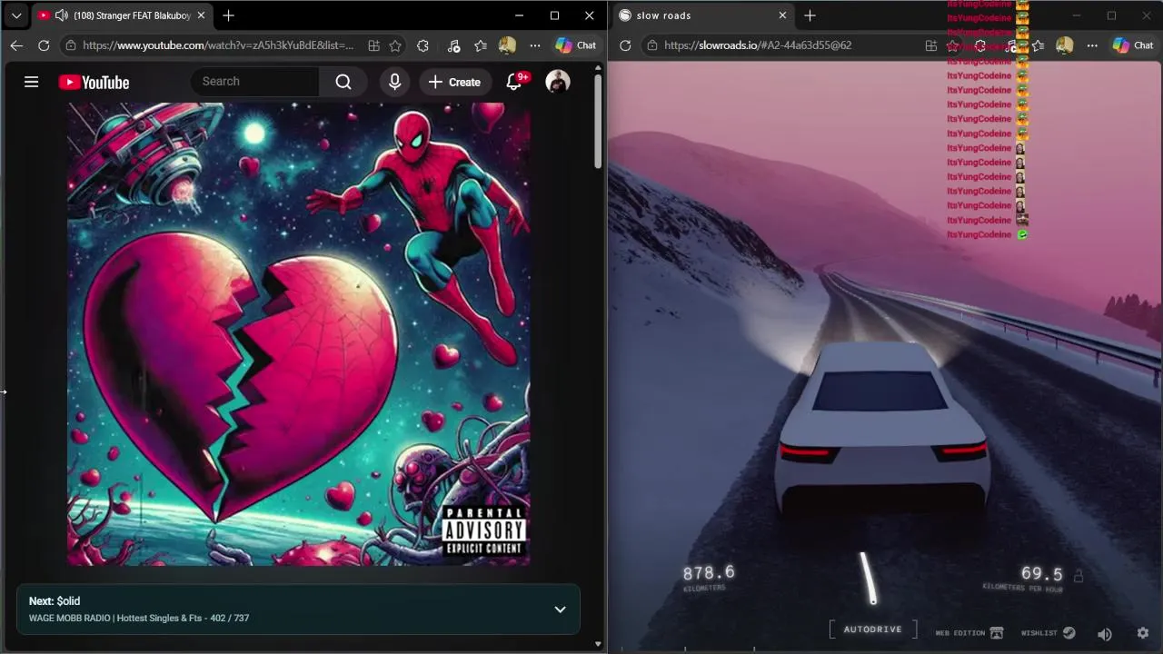The width and height of the screenshot is (1163, 654).
Task: Expand the Next: $olid playlist panel
Action: pyautogui.click(x=561, y=609)
